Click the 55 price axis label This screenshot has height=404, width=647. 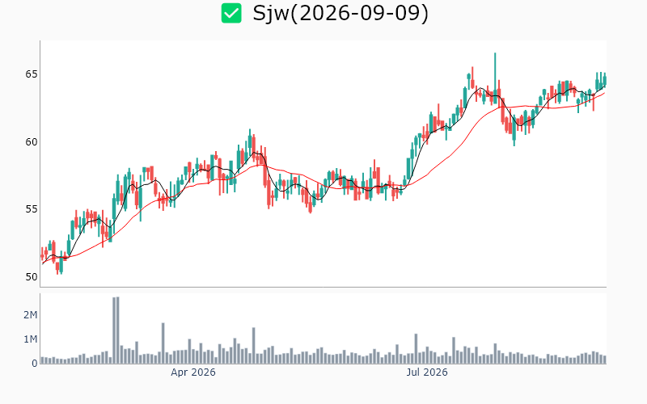32,209
